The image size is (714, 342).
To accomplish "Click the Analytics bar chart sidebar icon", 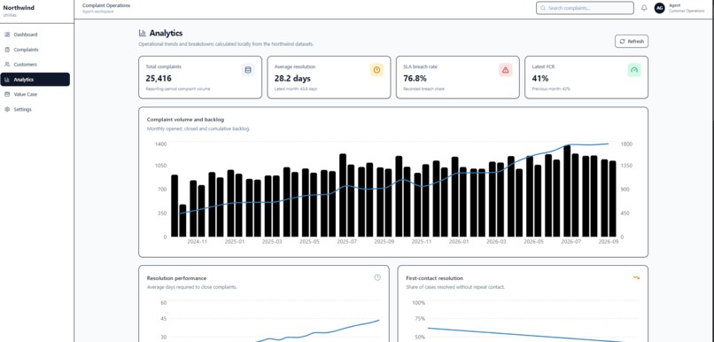I will 7,80.
